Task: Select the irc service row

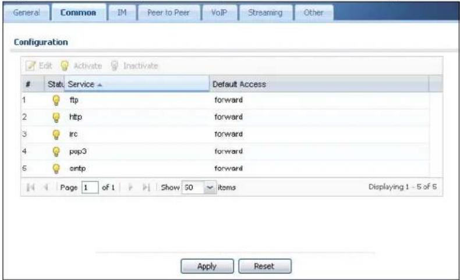Action: [225, 134]
